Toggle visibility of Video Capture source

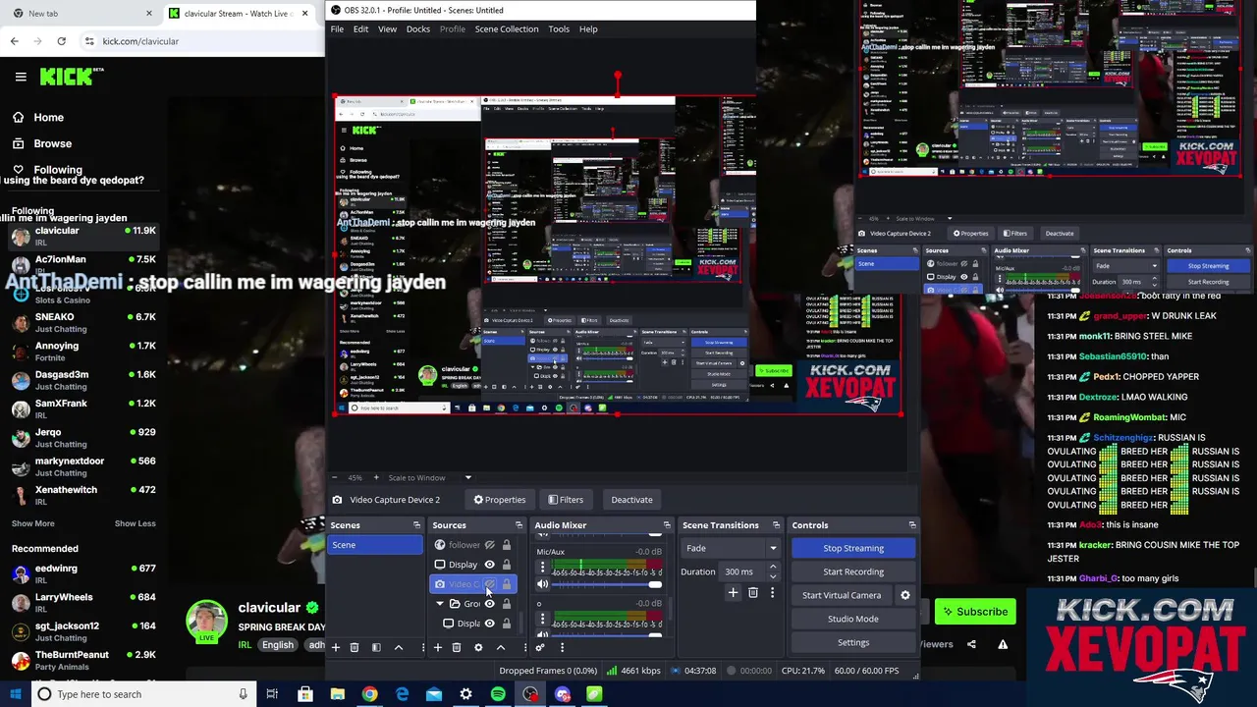pyautogui.click(x=489, y=584)
